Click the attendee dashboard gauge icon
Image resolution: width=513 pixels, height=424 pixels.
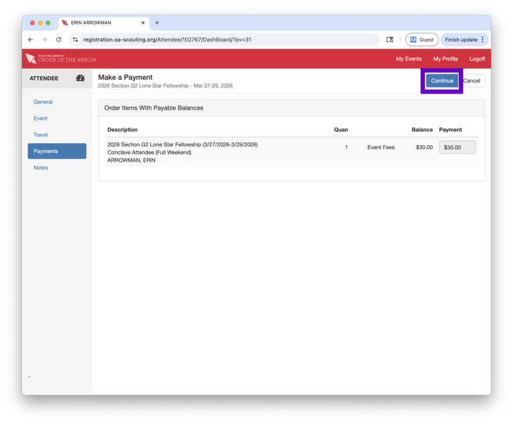tap(80, 78)
